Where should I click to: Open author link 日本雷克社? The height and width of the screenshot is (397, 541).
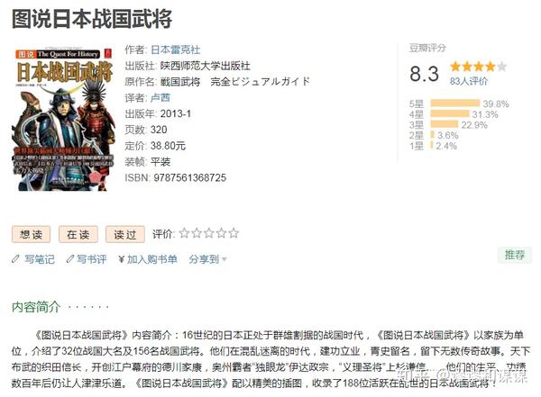point(175,50)
